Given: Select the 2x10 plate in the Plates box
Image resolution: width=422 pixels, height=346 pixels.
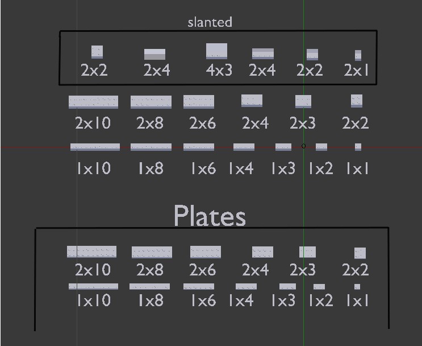Looking at the screenshot, I should coord(91,252).
